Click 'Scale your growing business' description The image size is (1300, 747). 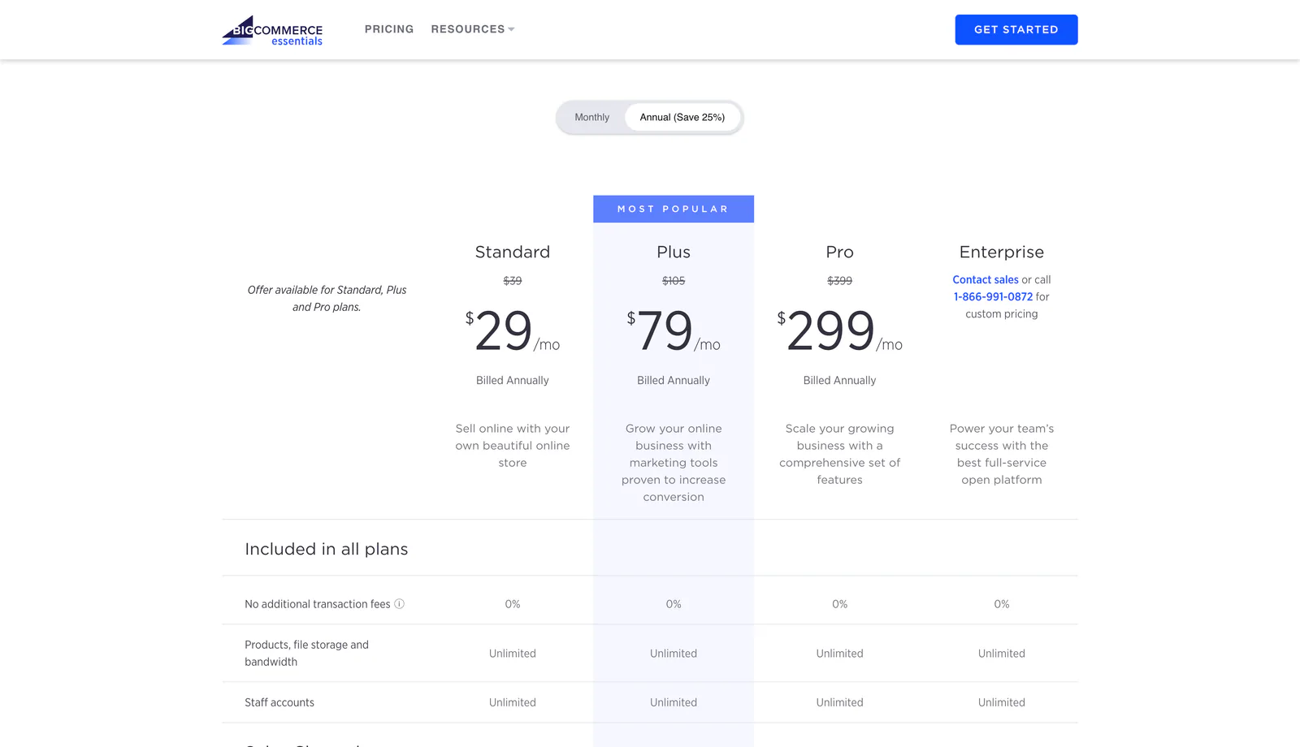pos(839,454)
